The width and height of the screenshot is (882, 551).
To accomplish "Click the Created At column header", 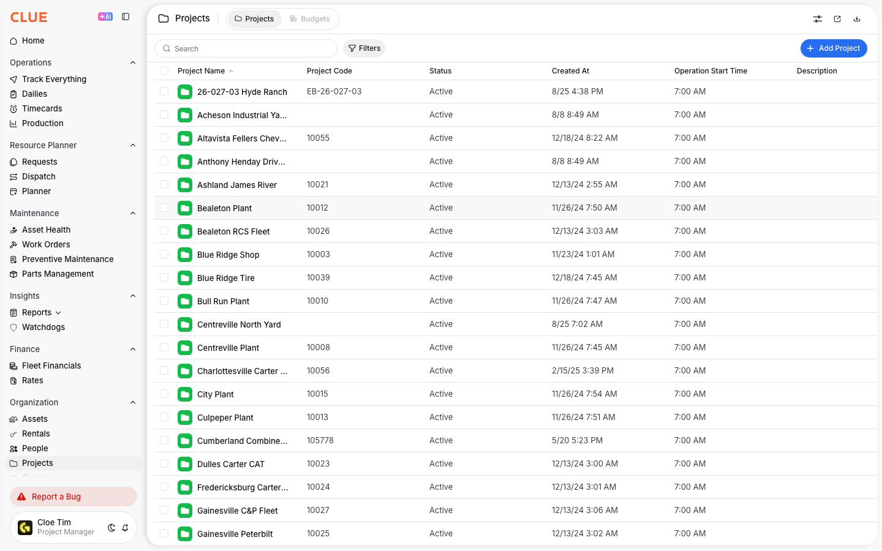I will tap(570, 71).
